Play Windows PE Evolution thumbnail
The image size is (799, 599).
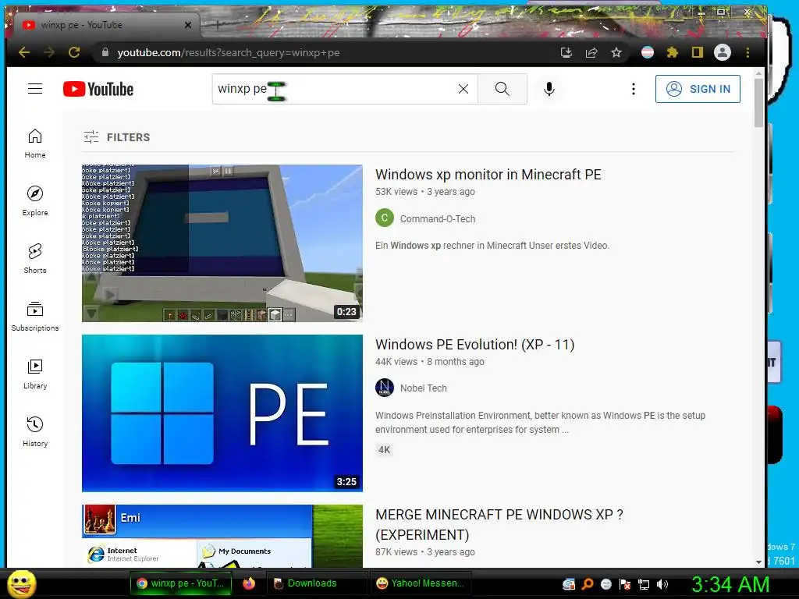pyautogui.click(x=222, y=413)
